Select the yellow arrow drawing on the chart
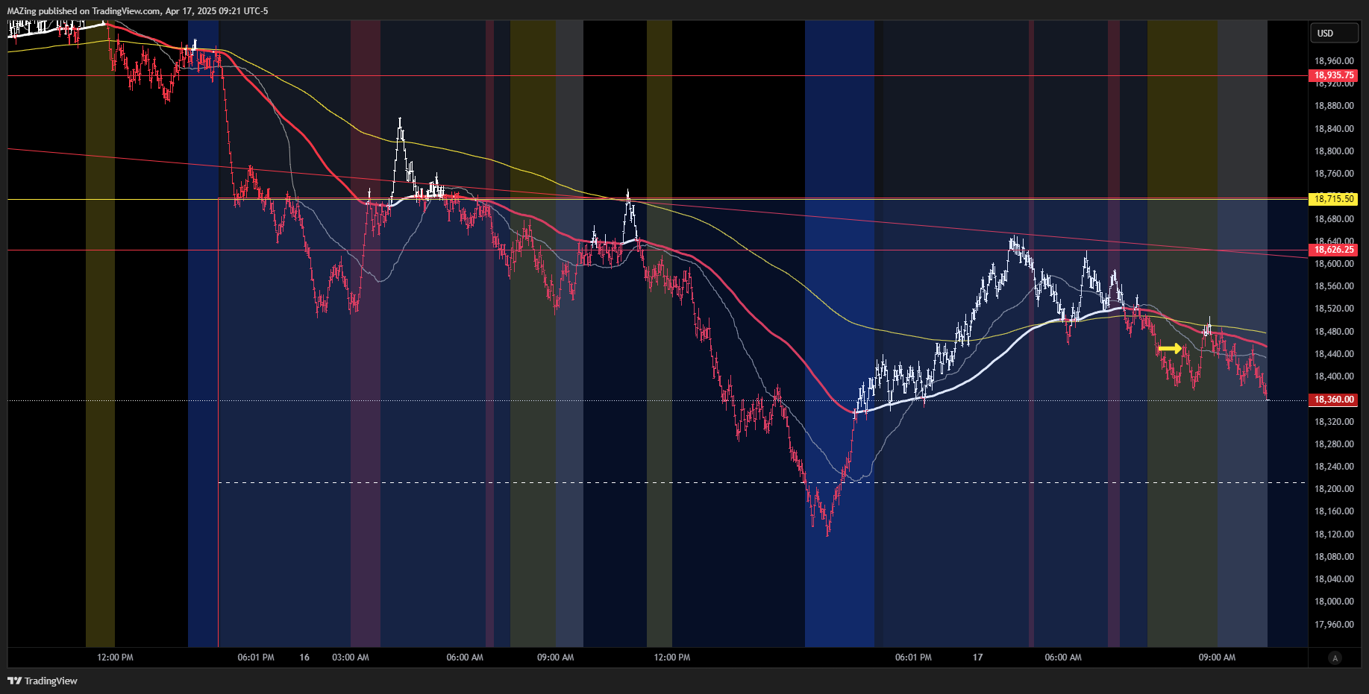The image size is (1369, 694). click(x=1170, y=348)
